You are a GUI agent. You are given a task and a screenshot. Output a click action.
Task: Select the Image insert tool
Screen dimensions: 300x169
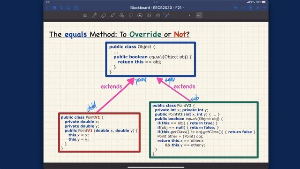click(x=149, y=15)
